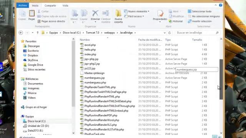Image resolution: width=246 pixels, height=138 pixels.
Task: Click Pegar acceso directo
Action: click(x=52, y=21)
